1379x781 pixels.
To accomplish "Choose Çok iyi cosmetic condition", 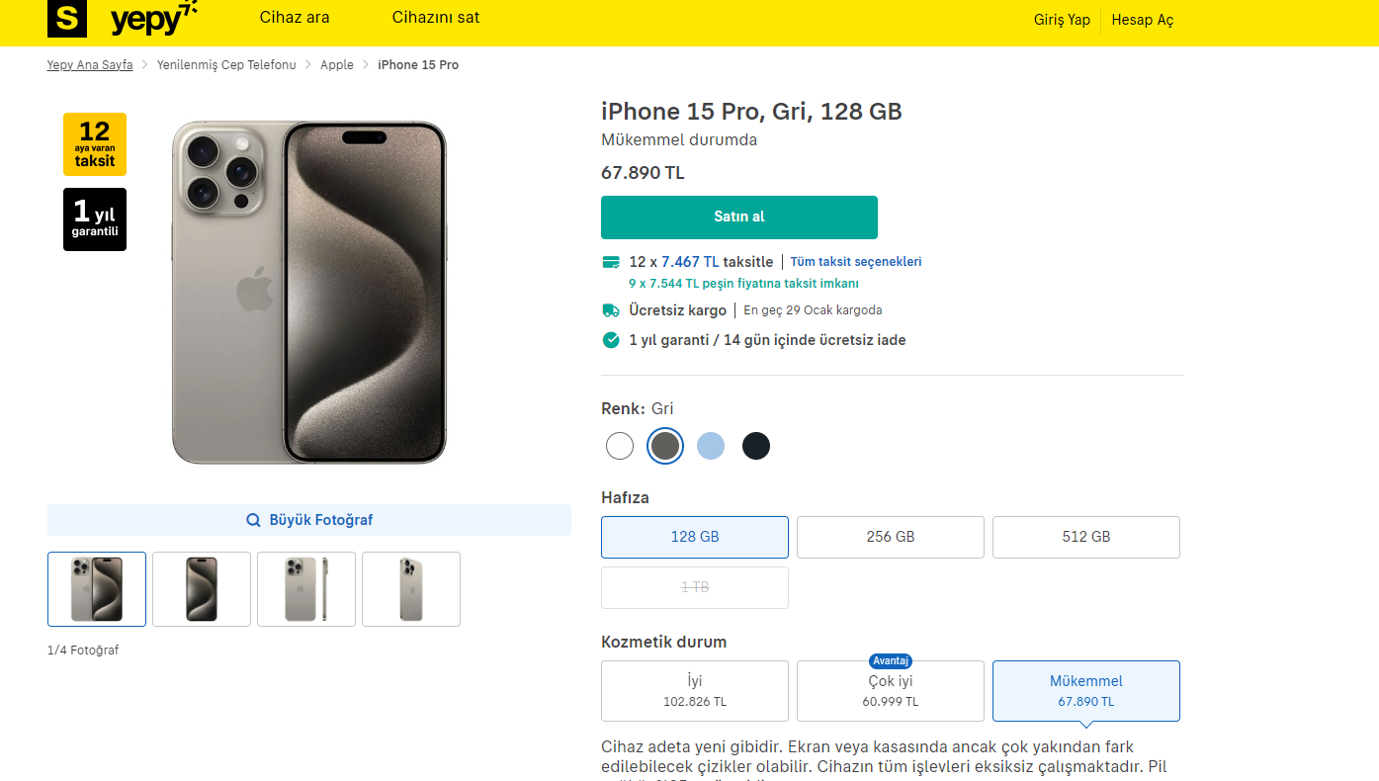I will click(x=891, y=691).
